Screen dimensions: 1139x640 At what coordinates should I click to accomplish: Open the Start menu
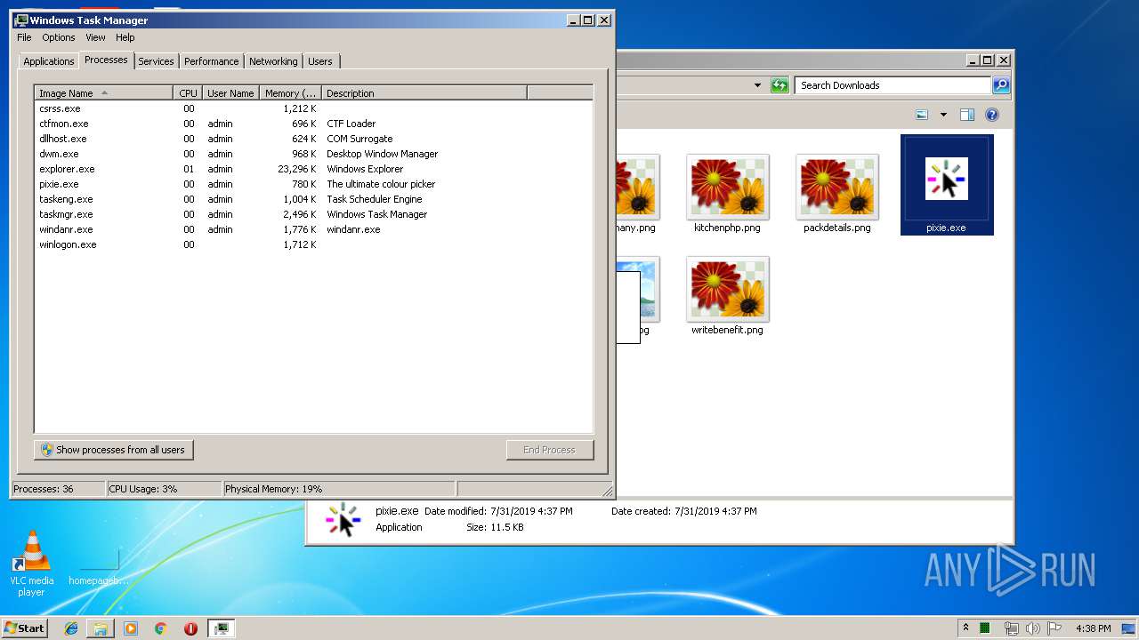point(24,628)
